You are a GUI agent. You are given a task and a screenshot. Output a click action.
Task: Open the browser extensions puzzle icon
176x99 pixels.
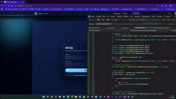click(166, 6)
